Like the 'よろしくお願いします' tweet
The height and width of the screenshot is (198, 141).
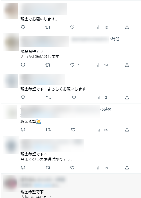pos(74,98)
